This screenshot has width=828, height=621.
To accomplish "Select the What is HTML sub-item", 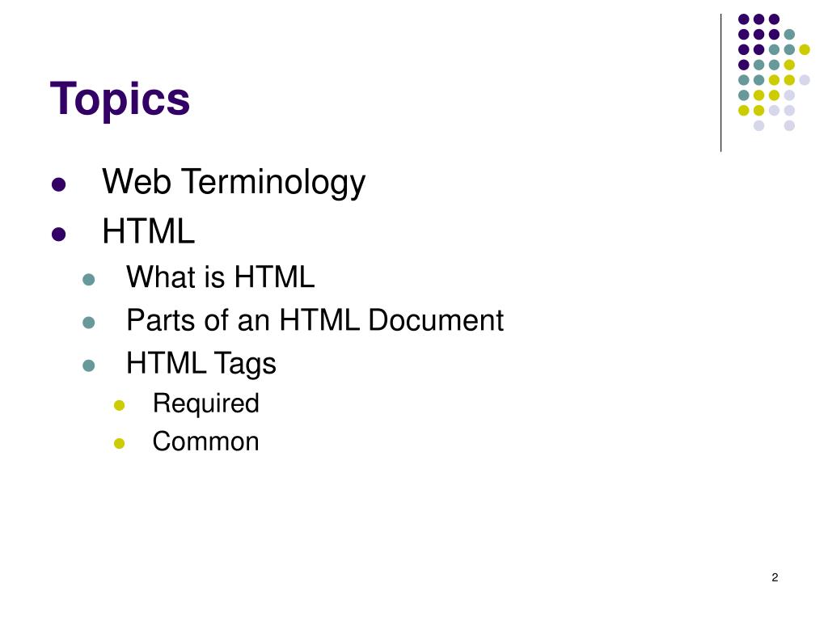I will coord(220,277).
